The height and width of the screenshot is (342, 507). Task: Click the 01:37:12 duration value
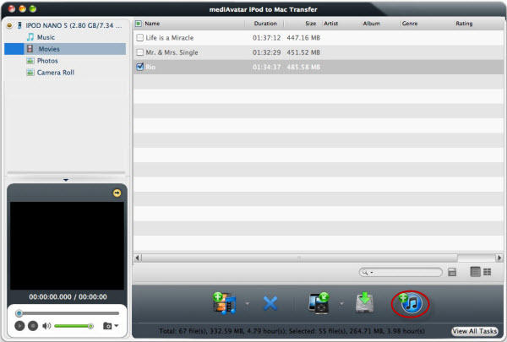pos(266,38)
